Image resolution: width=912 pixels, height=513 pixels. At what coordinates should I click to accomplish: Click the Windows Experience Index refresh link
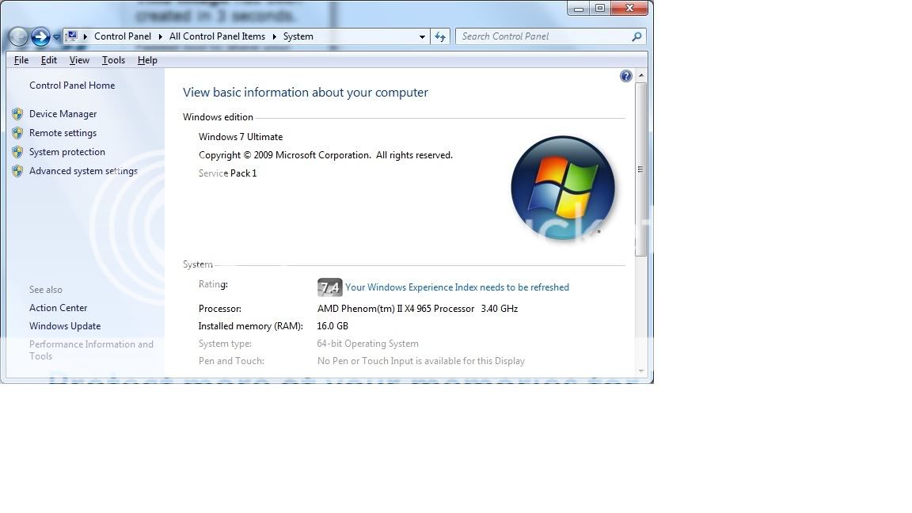[x=457, y=287]
